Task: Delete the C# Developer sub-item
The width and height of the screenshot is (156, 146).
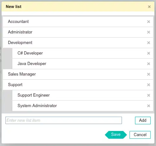Action: point(148,53)
